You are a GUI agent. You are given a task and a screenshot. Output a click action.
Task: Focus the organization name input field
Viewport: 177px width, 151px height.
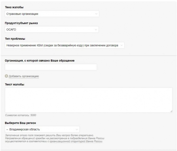pos(51,67)
